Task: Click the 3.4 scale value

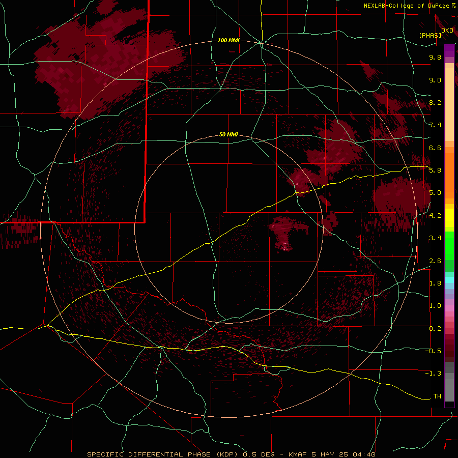Action: point(435,238)
